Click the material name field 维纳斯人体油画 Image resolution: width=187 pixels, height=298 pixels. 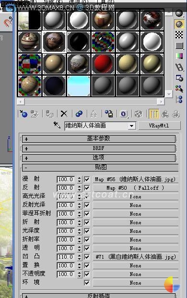(97, 126)
